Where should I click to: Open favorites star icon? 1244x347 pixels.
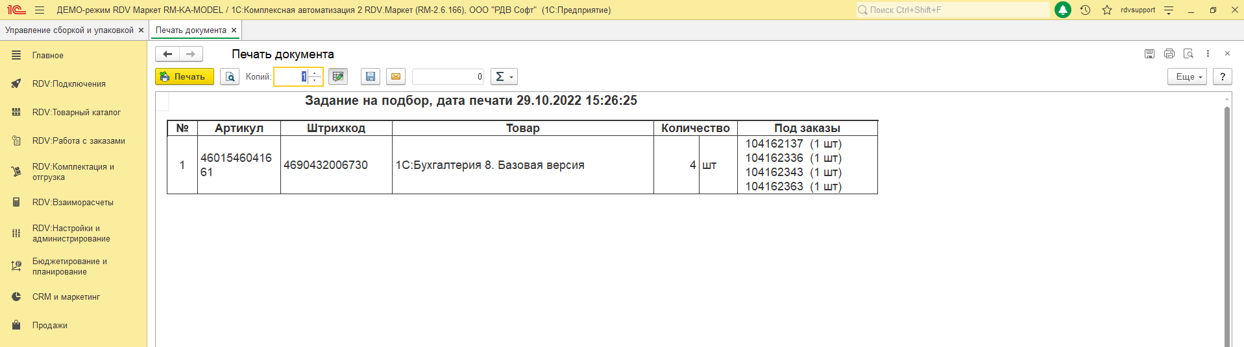[1107, 10]
